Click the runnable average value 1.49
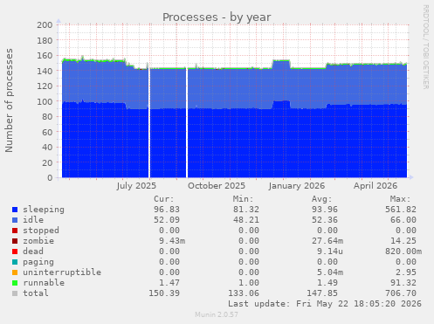This screenshot has height=324, width=434. 327,283
